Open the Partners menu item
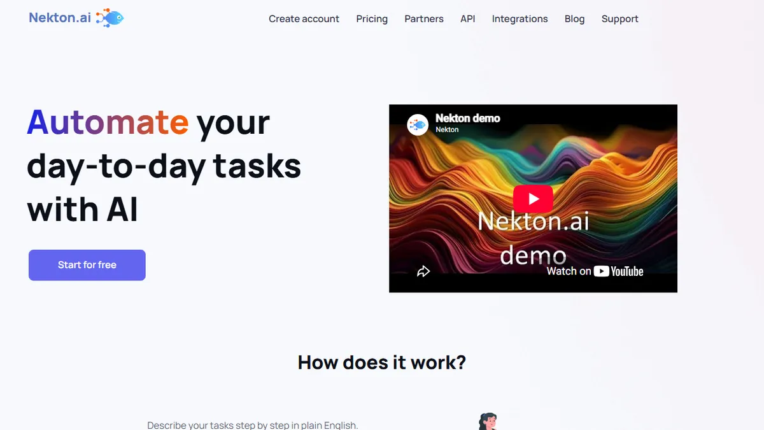The image size is (764, 430). pyautogui.click(x=424, y=18)
